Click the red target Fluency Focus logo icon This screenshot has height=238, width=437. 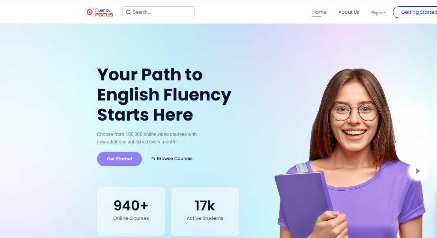[90, 12]
